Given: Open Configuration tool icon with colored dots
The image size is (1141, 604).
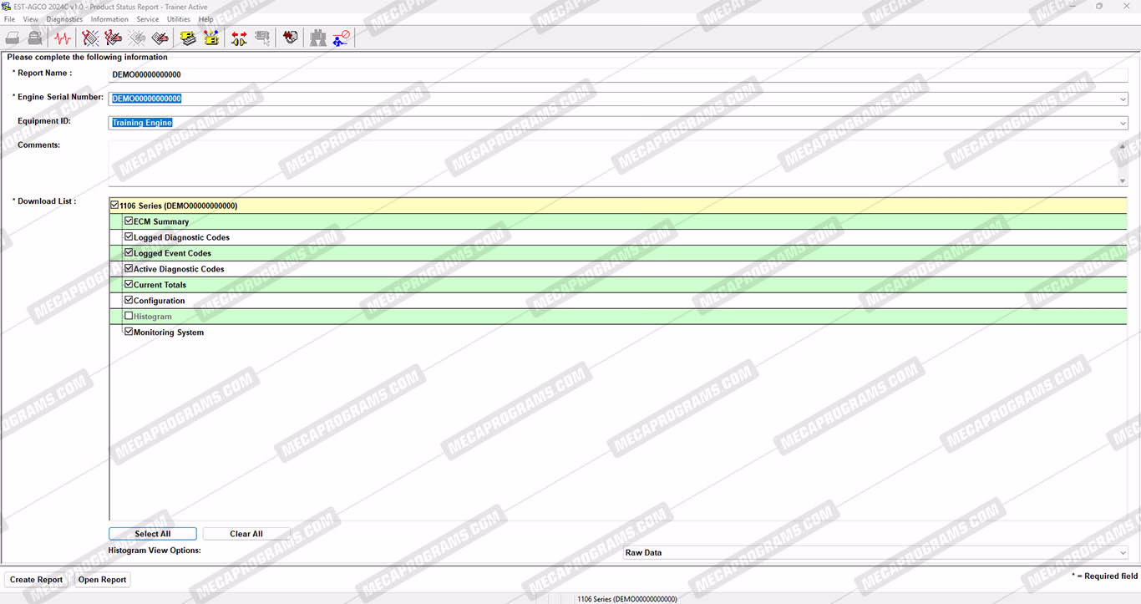Looking at the screenshot, I should pyautogui.click(x=211, y=38).
